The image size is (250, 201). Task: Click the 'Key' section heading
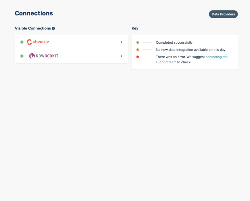[135, 28]
